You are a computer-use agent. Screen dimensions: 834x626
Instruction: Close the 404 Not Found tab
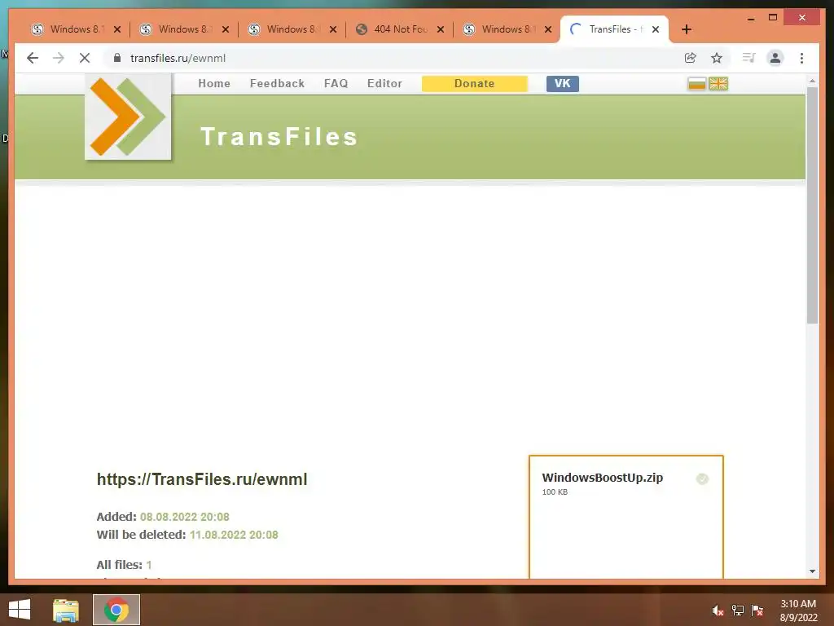(441, 29)
